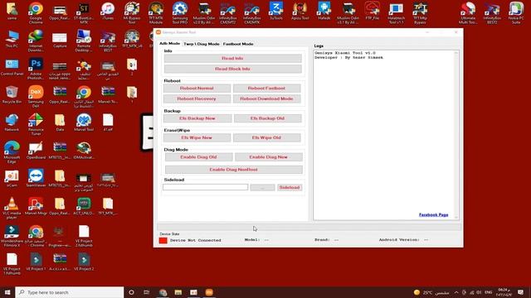Viewport: 531px width, 298px height.
Task: Launch iTunes from the desktop
Action: (108, 12)
